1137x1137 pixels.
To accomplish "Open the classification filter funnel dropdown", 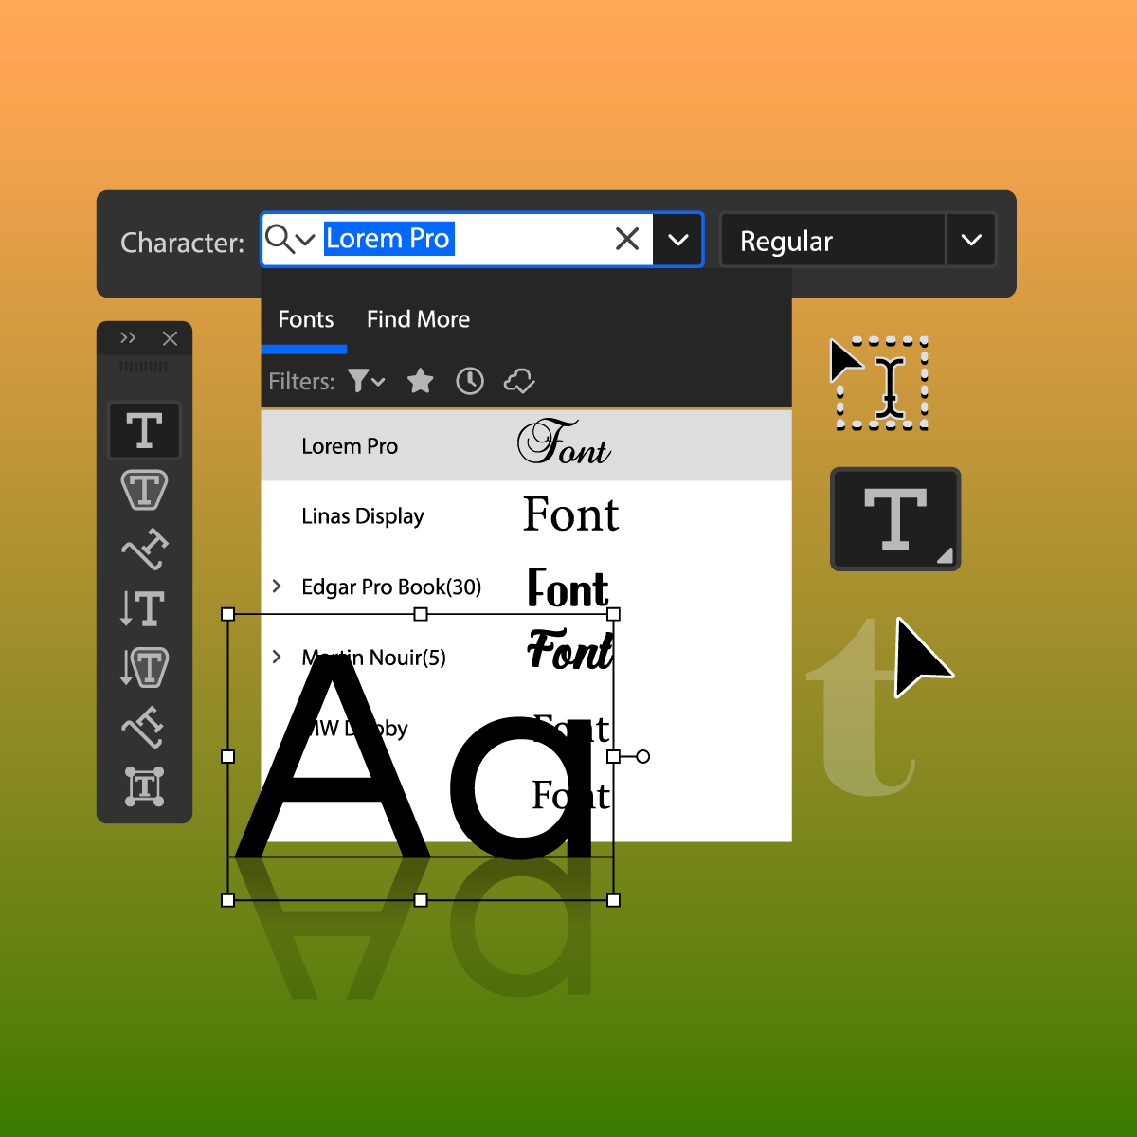I will 366,382.
